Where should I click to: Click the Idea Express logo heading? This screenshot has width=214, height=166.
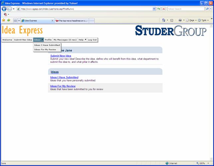click(22, 30)
